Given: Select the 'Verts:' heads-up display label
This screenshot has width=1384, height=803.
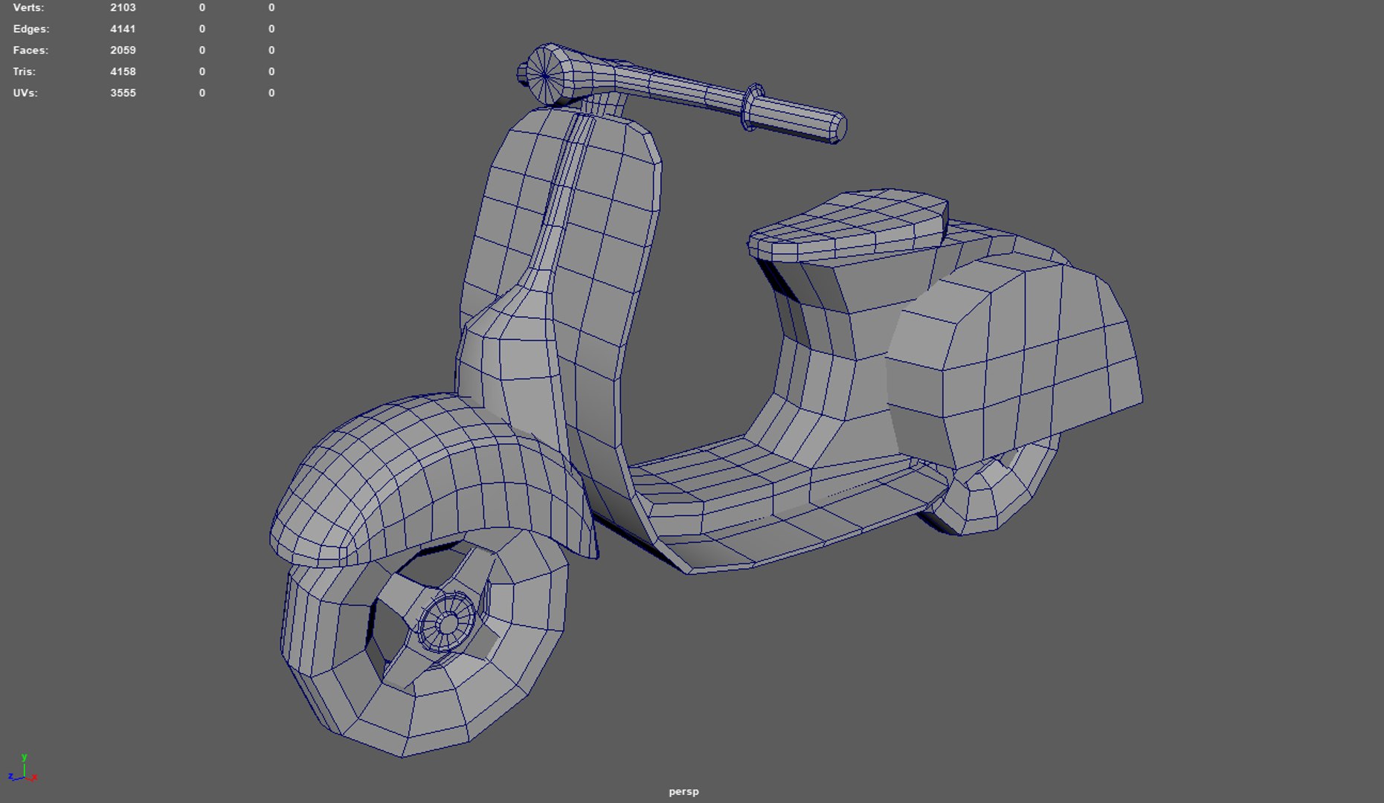Looking at the screenshot, I should pos(28,7).
